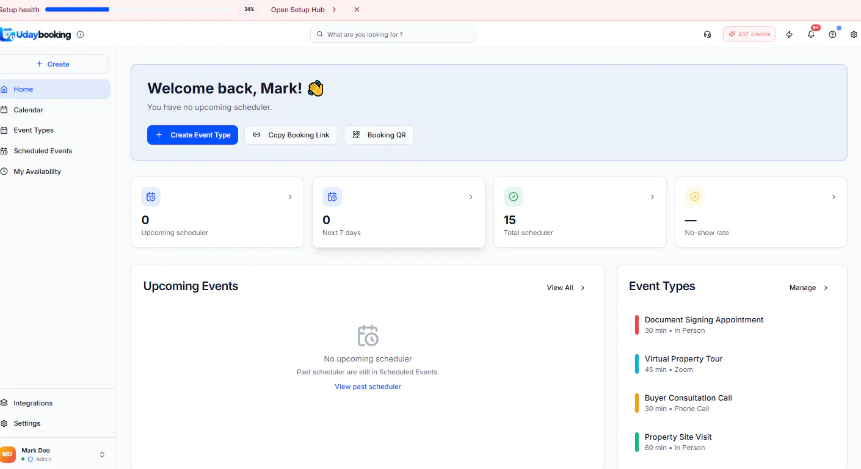This screenshot has height=469, width=861.
Task: Open the top-right settings gear
Action: pos(854,34)
